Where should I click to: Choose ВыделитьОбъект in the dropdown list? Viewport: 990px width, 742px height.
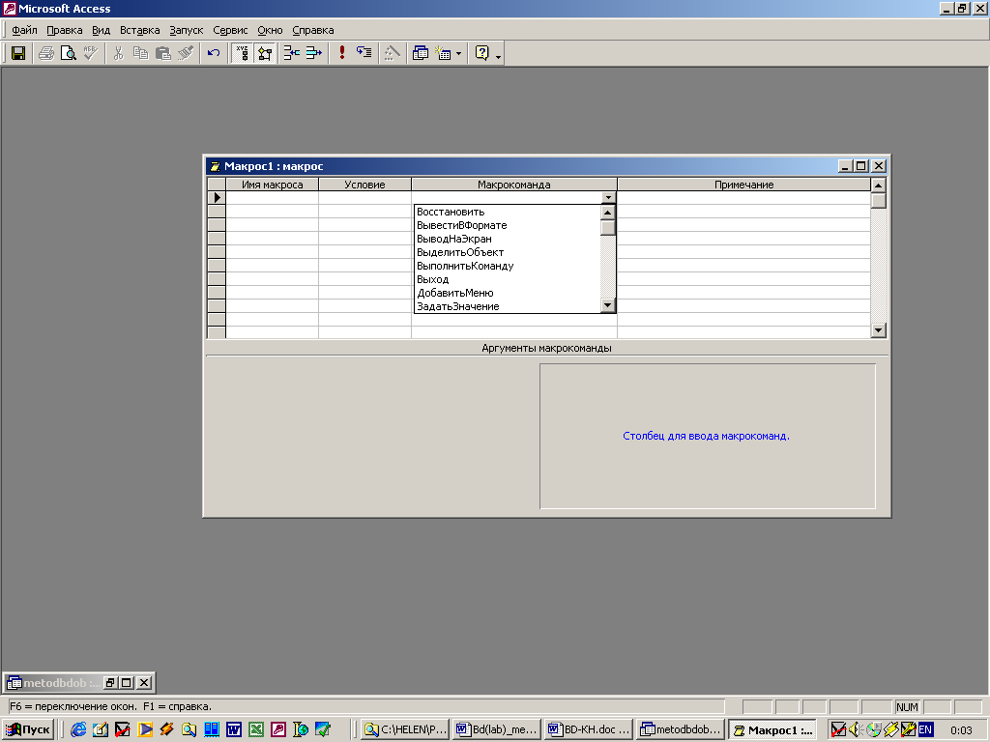(507, 252)
